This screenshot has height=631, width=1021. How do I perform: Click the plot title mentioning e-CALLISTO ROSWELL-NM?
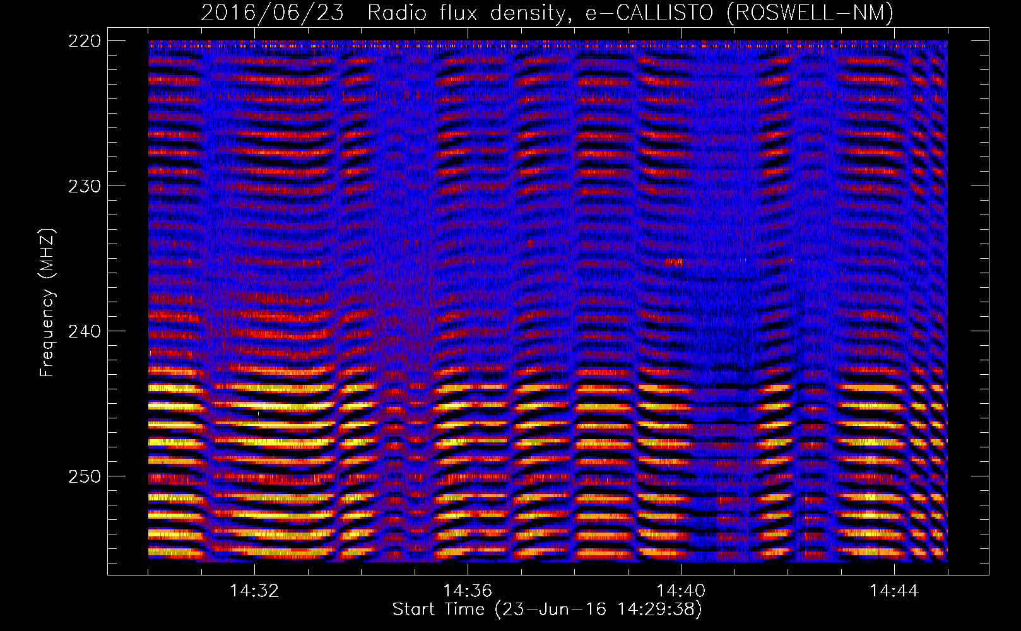(547, 13)
